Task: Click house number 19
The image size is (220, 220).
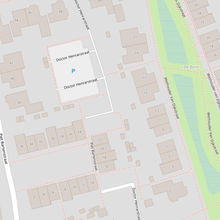Action: [136, 53]
